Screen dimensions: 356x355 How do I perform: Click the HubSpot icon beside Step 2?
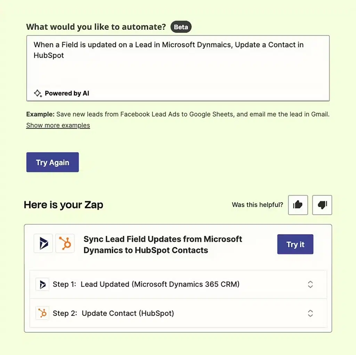coord(42,313)
